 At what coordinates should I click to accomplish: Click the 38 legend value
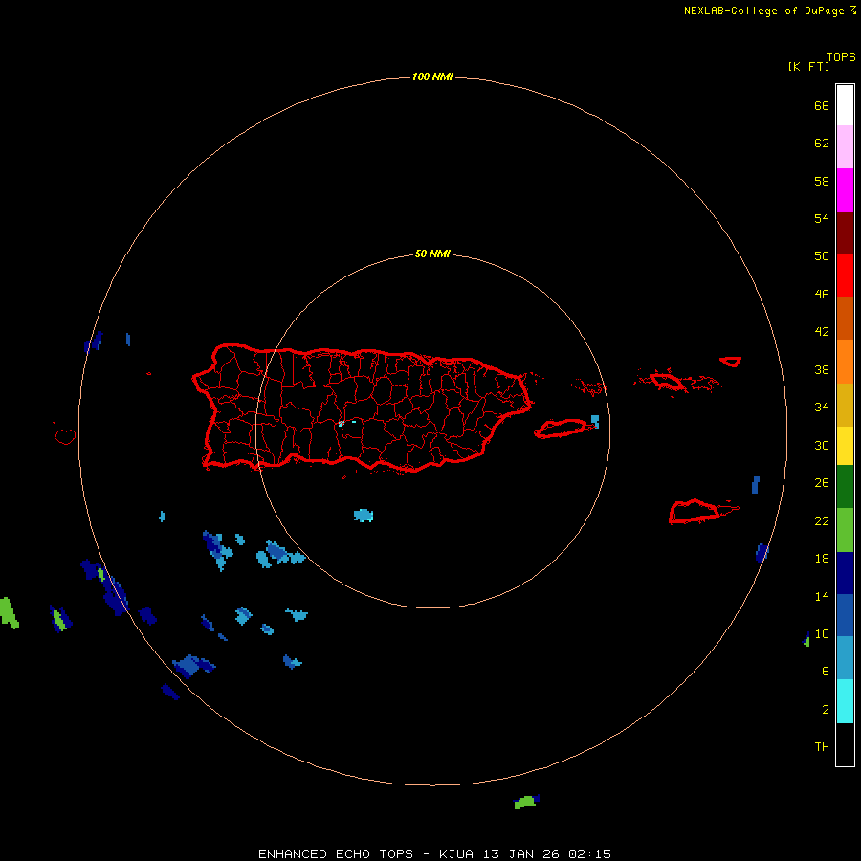point(822,369)
